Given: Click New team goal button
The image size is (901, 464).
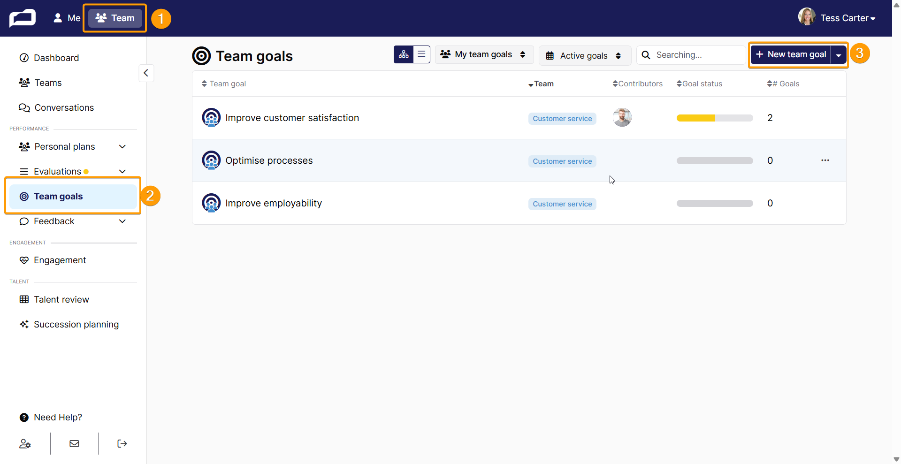Looking at the screenshot, I should click(791, 54).
